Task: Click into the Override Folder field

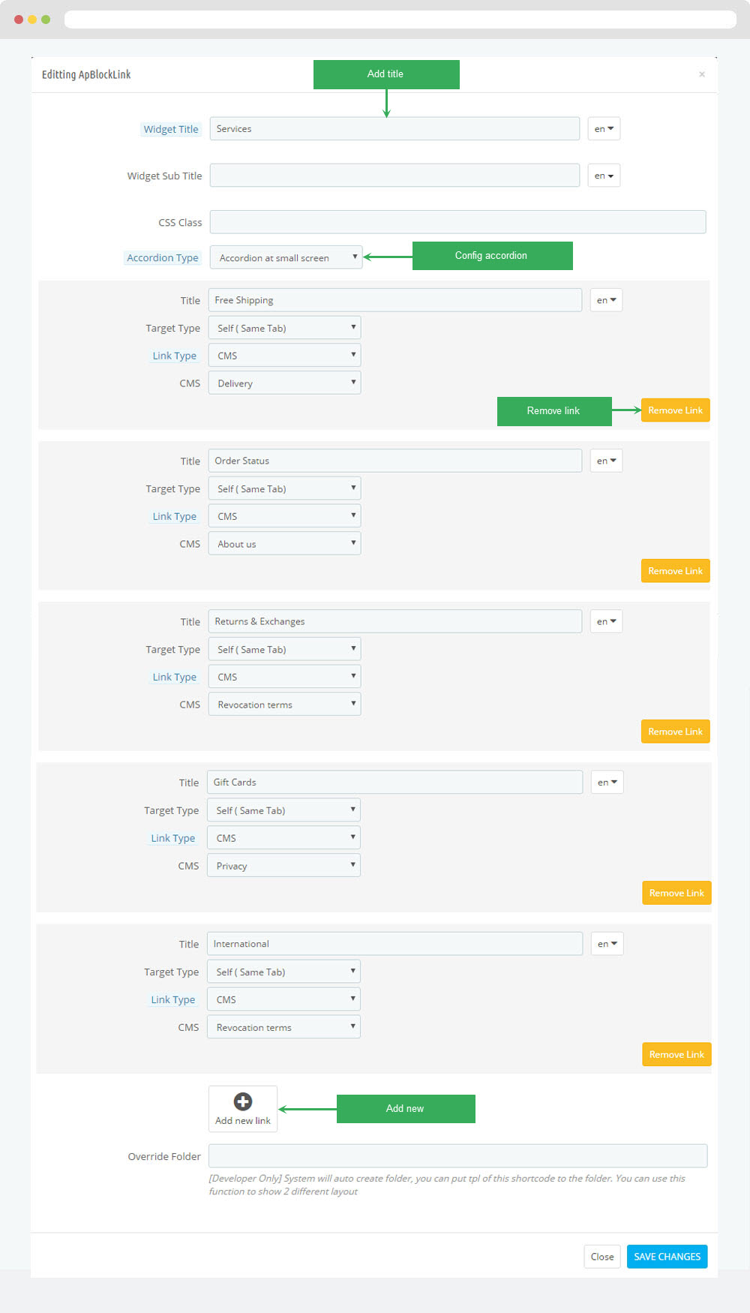Action: point(457,1156)
